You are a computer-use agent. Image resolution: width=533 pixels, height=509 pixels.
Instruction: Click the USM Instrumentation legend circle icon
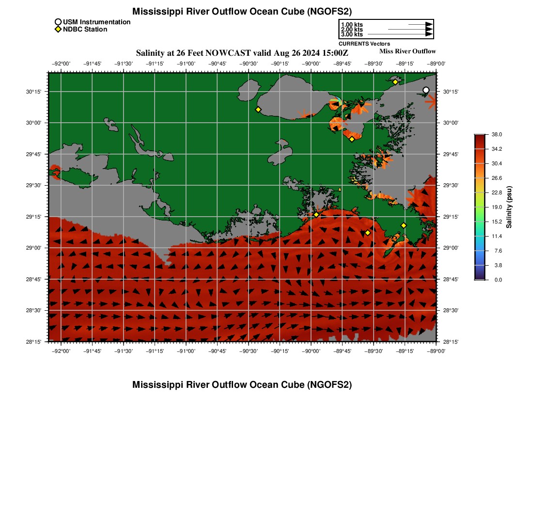[58, 22]
